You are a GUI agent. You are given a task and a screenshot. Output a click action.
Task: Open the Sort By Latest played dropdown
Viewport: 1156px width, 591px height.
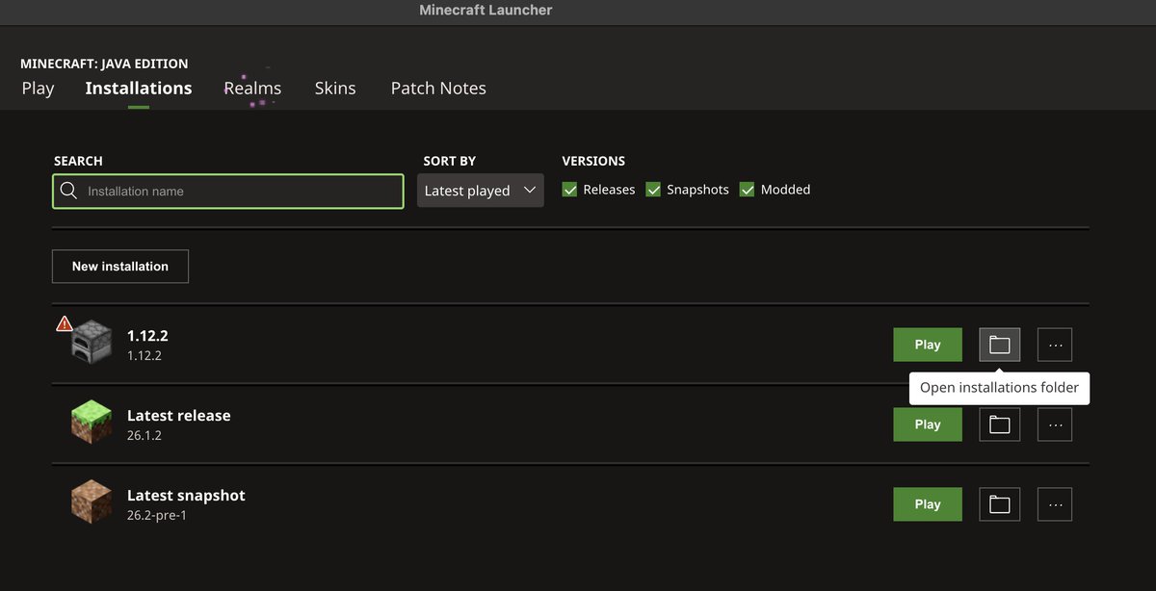(x=481, y=191)
